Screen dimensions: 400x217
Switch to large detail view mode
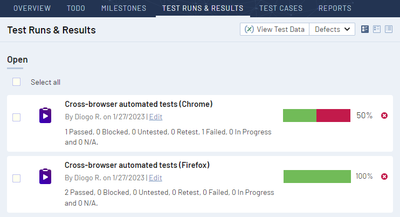365,29
